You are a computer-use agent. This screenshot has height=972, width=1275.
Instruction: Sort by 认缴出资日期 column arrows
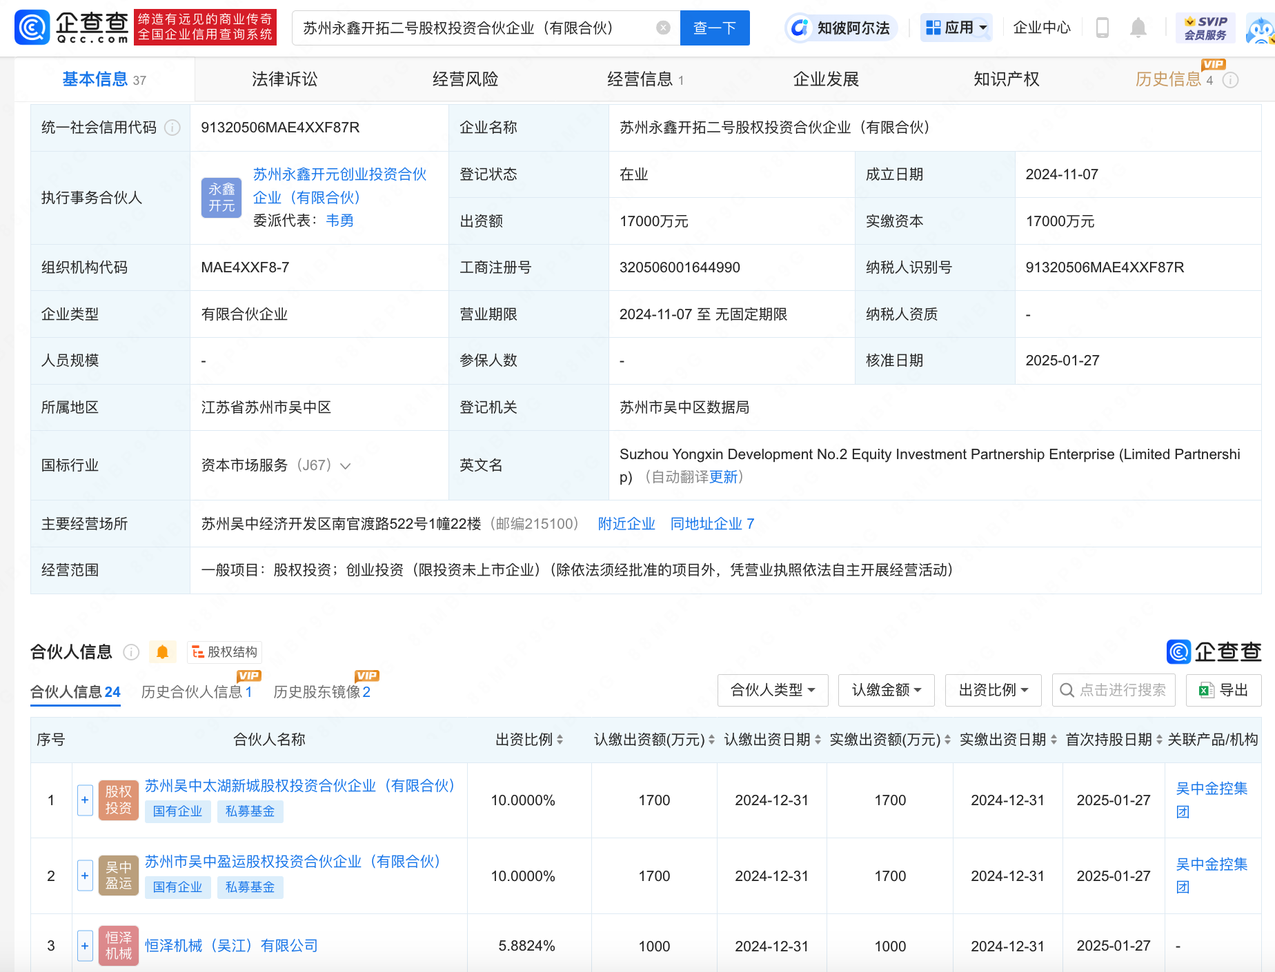[818, 740]
